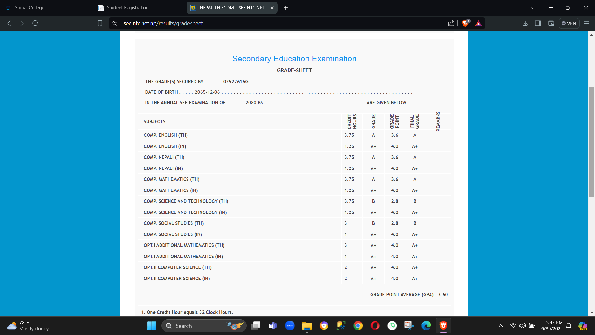This screenshot has width=595, height=335.
Task: Switch to the Student Registration tab
Action: tap(139, 8)
